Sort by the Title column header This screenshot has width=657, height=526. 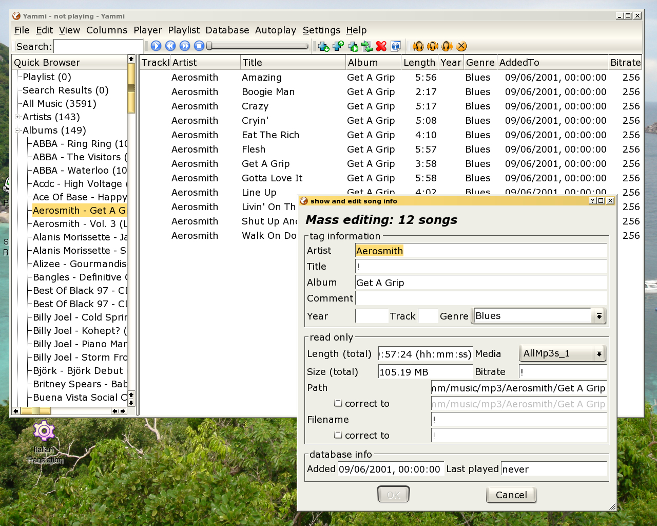click(293, 63)
